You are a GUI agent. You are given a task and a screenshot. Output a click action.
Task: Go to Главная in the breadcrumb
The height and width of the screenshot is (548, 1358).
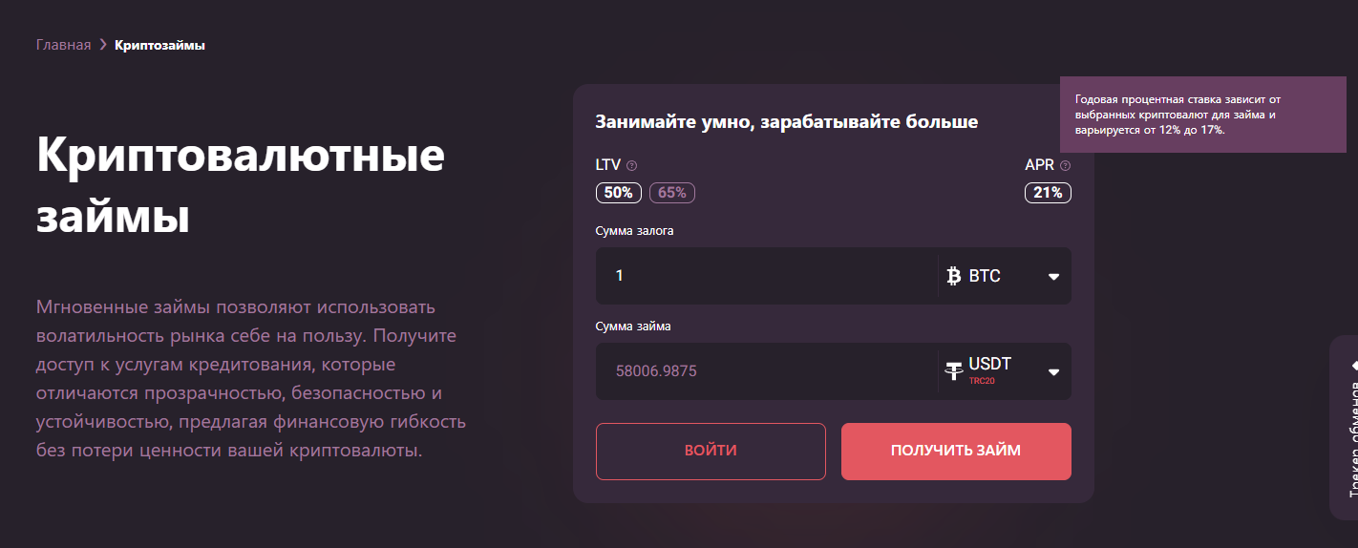point(64,45)
